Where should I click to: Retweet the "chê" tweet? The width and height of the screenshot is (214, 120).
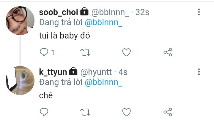(x=85, y=112)
